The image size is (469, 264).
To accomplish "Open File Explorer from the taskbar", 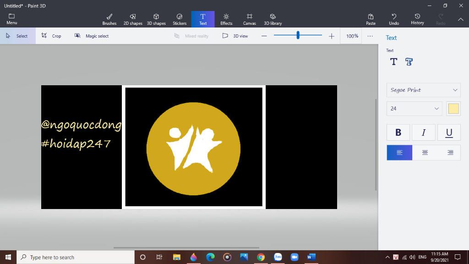I will 177,257.
